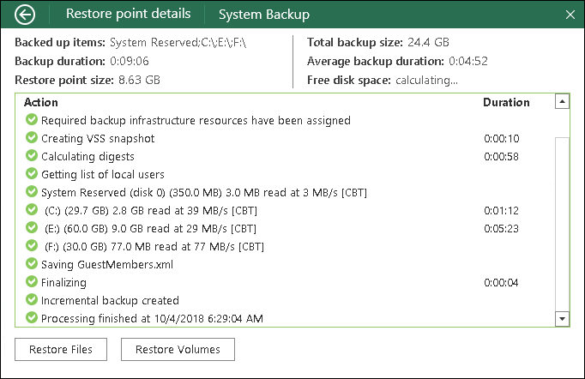Click green check icon beside (C:) (29.7 GB)
The image size is (585, 379).
(32, 209)
